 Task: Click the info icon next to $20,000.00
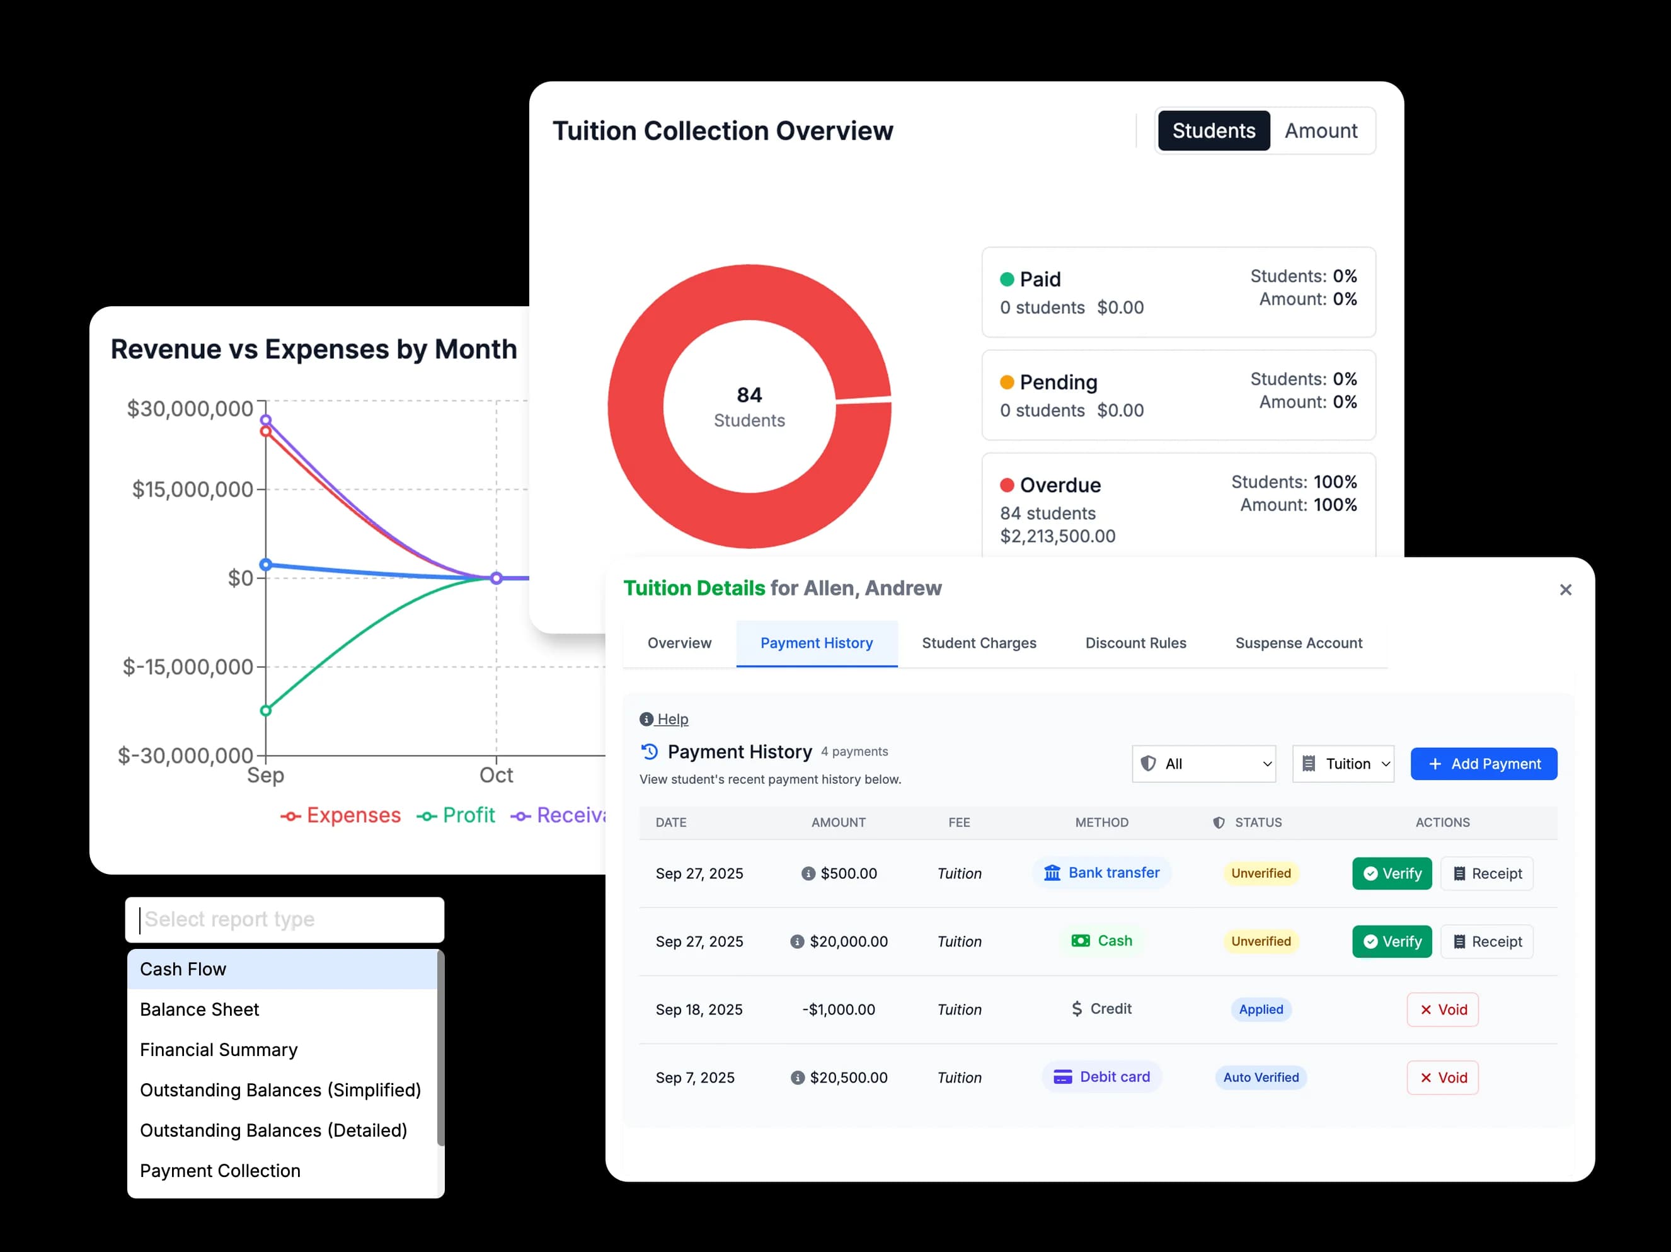pyautogui.click(x=797, y=941)
